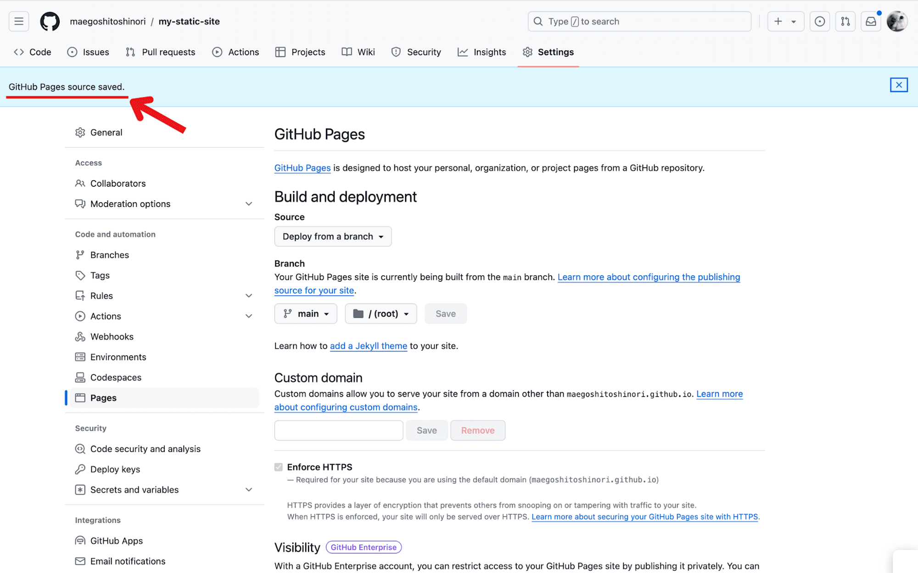Open the GitHub Pages documentation link
This screenshot has width=918, height=573.
302,168
